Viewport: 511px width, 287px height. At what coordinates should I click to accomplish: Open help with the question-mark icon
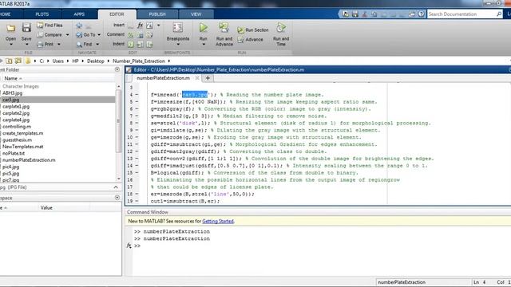(422, 14)
